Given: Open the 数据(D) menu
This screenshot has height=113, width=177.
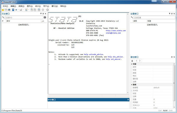Looking at the screenshot, I should [22, 6].
